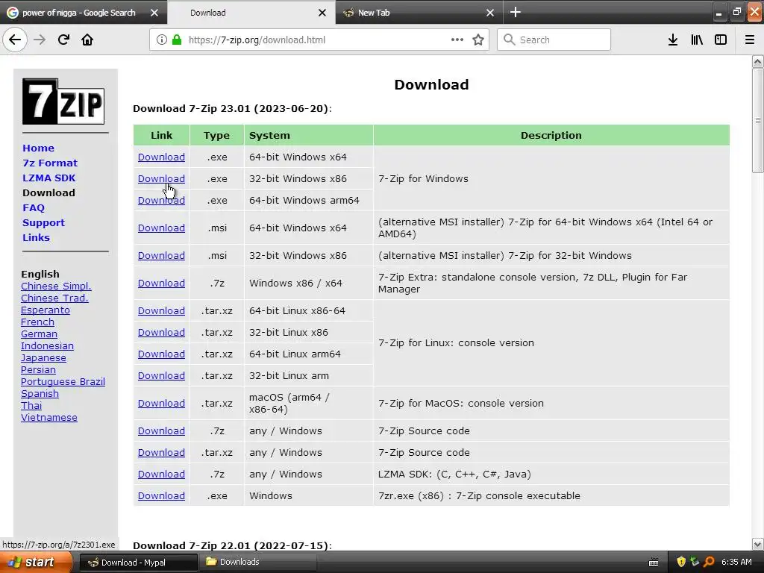Download 64-bit Linux x86-64 tar.xz

161,310
